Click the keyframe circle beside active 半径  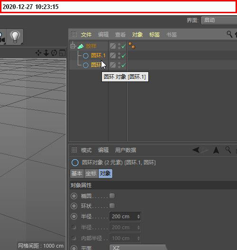pyautogui.click(x=74, y=216)
